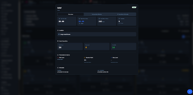Click the cart icon on Total Stock Value
Image resolution: width=193 pixels, height=95 pixels.
pyautogui.click(x=79, y=19)
